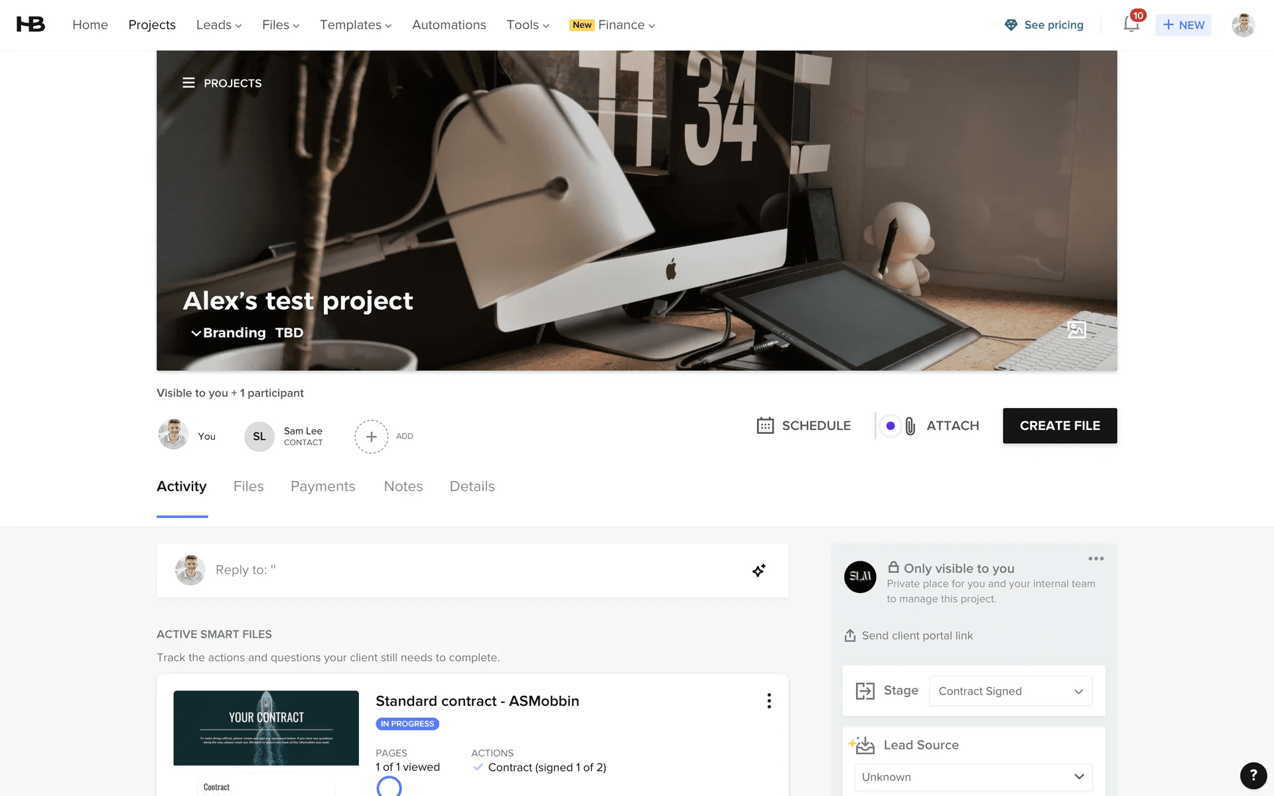Expand the Branding project type chevron
The height and width of the screenshot is (796, 1274).
196,333
